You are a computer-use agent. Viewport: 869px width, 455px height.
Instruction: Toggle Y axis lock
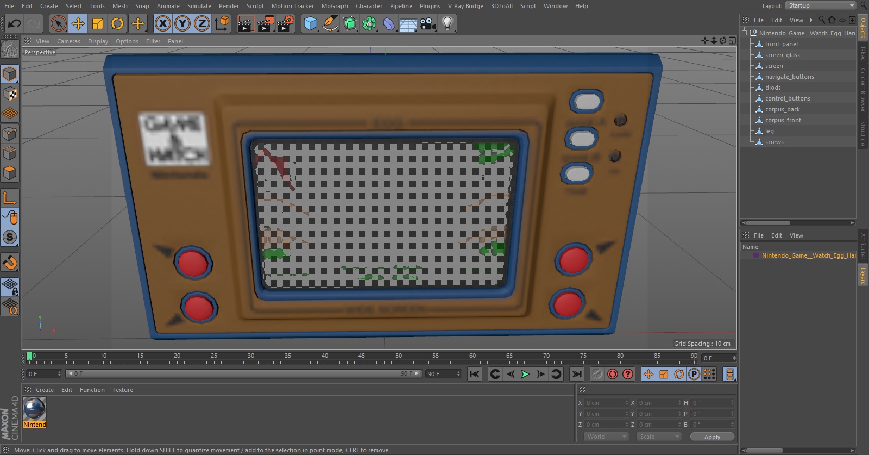pyautogui.click(x=182, y=23)
